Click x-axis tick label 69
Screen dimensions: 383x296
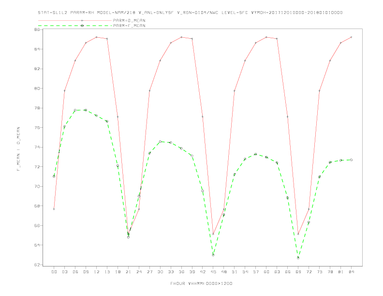[298, 272]
